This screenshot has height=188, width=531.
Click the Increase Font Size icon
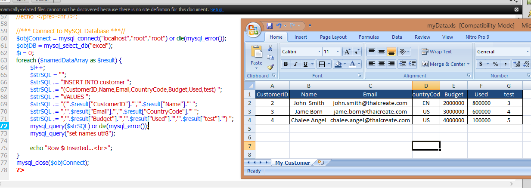(x=347, y=52)
